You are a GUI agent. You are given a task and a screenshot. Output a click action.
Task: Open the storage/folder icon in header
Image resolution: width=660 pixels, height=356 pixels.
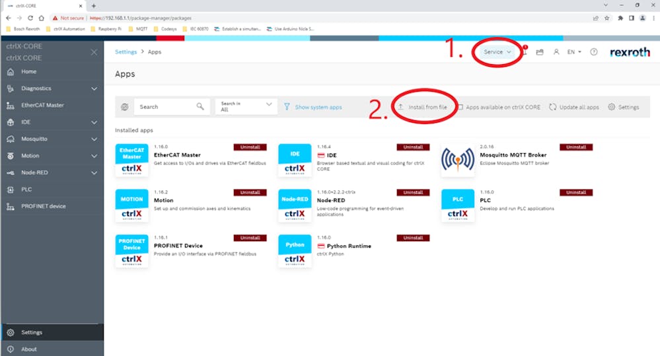[x=540, y=52]
